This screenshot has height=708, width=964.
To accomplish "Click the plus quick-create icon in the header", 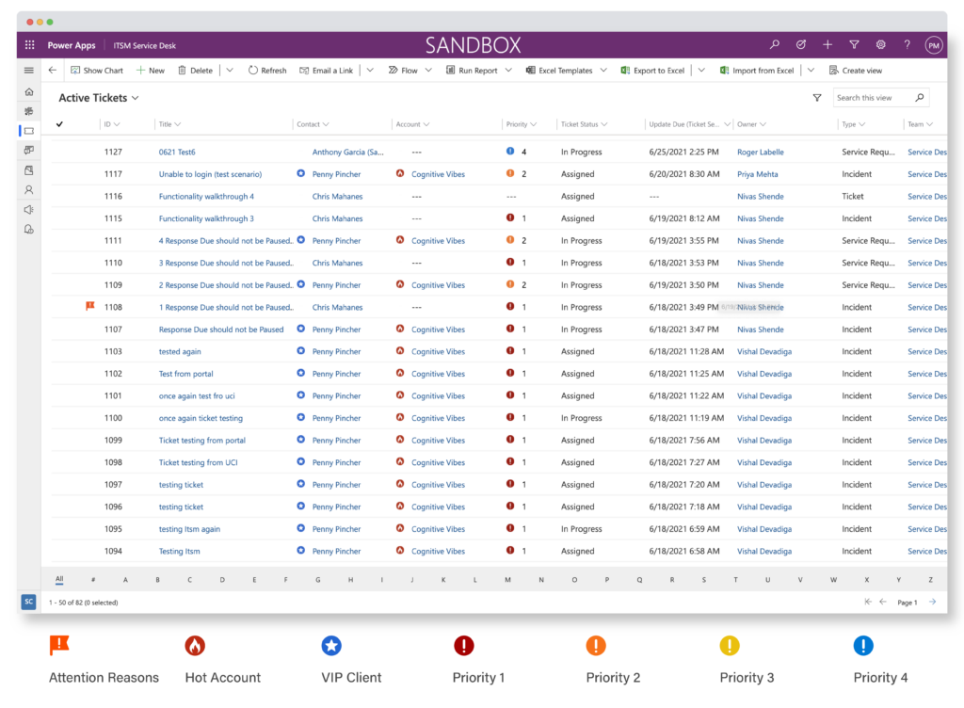I will (x=827, y=45).
